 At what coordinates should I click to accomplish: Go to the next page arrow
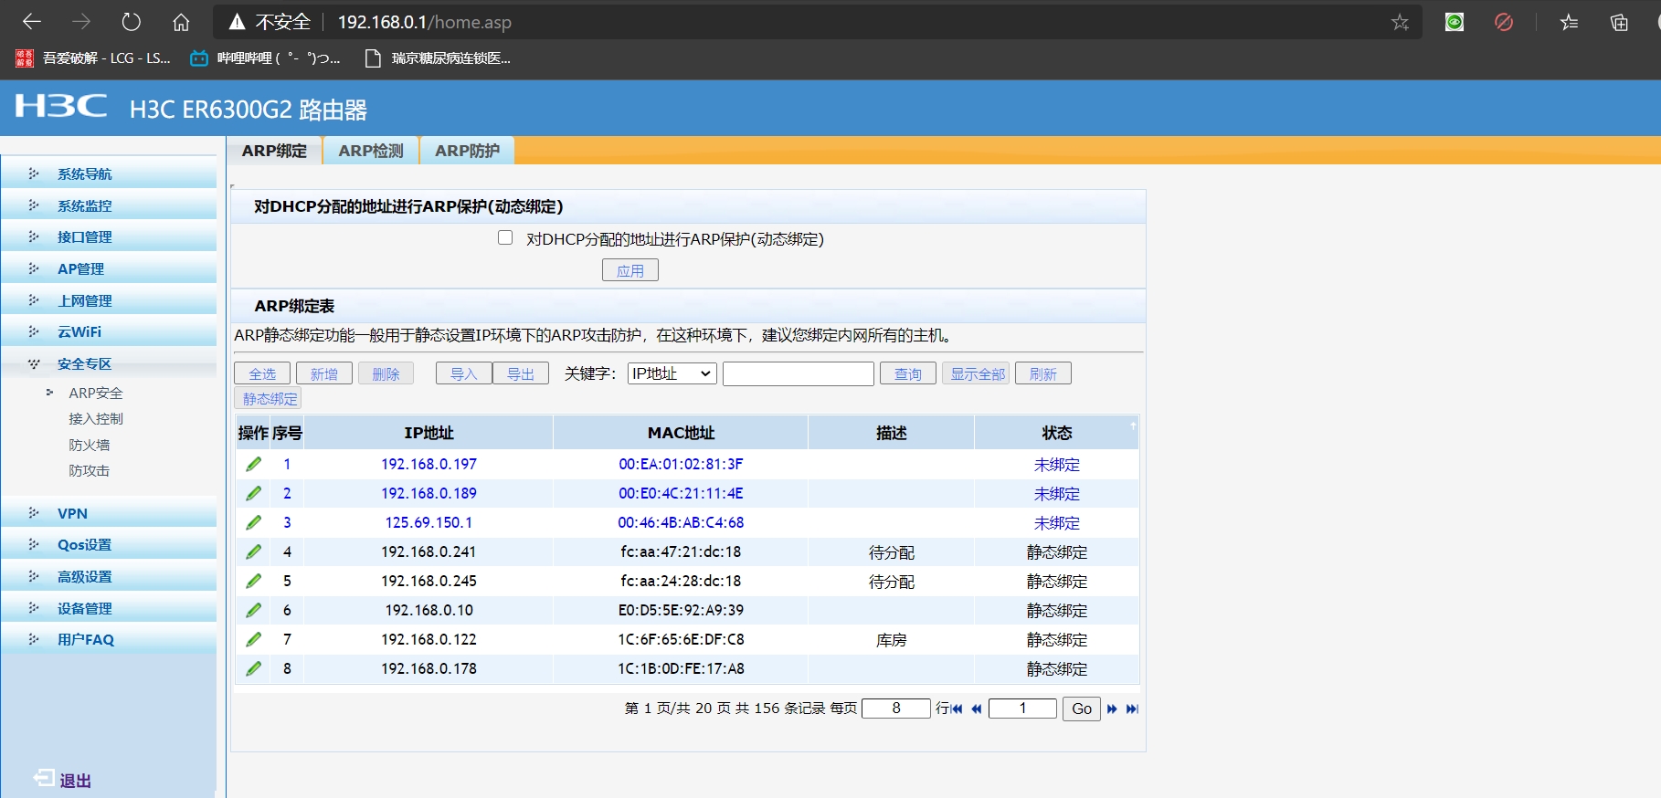click(x=1112, y=709)
